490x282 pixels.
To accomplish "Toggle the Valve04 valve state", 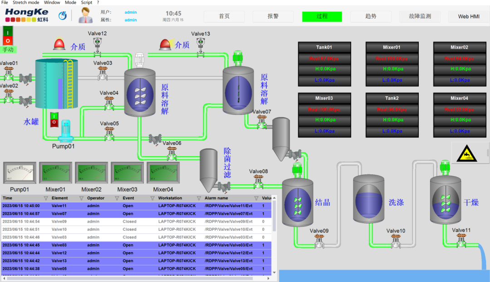I will pos(109,104).
